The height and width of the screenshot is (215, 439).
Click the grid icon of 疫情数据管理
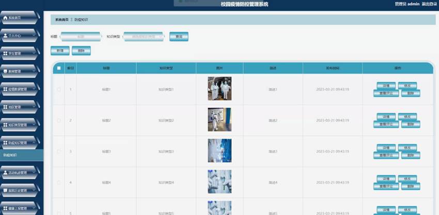click(x=5, y=89)
